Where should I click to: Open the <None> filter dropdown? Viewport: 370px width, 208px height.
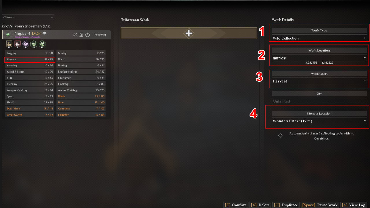tap(28, 17)
